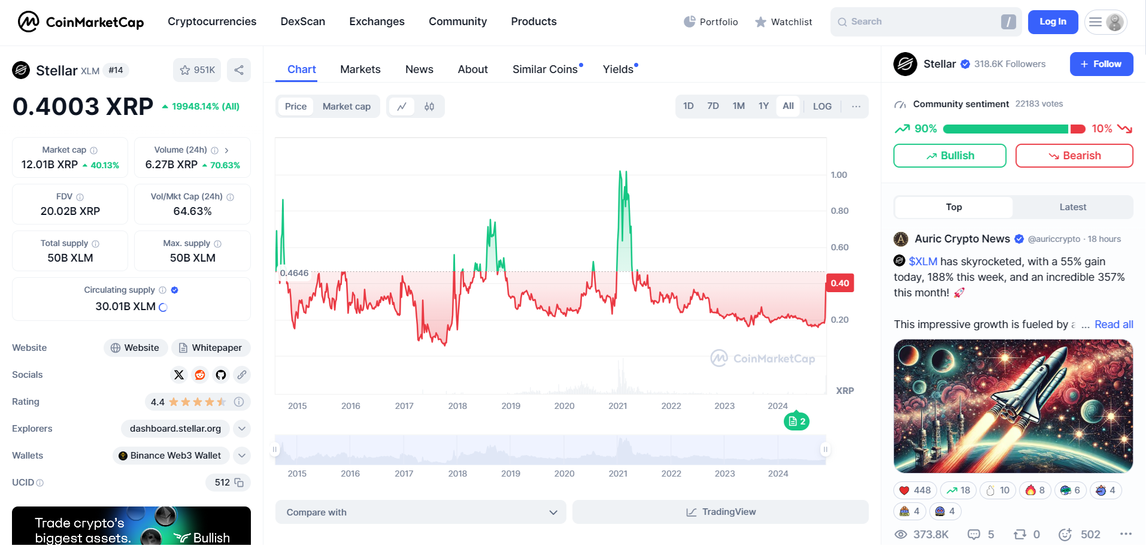Image resolution: width=1146 pixels, height=552 pixels.
Task: Click left handle of range slider
Action: click(275, 450)
